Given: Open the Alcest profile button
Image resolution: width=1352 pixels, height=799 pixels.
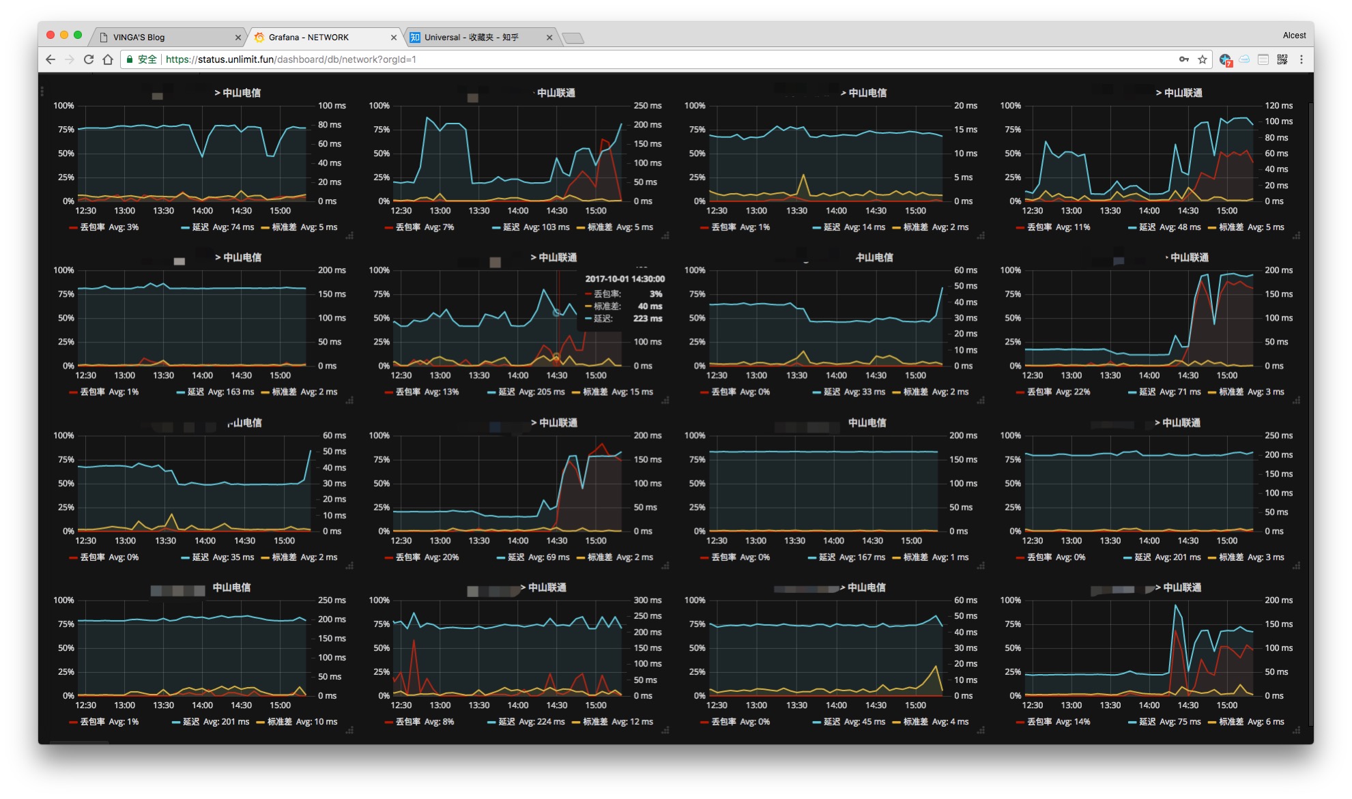Looking at the screenshot, I should (x=1294, y=35).
